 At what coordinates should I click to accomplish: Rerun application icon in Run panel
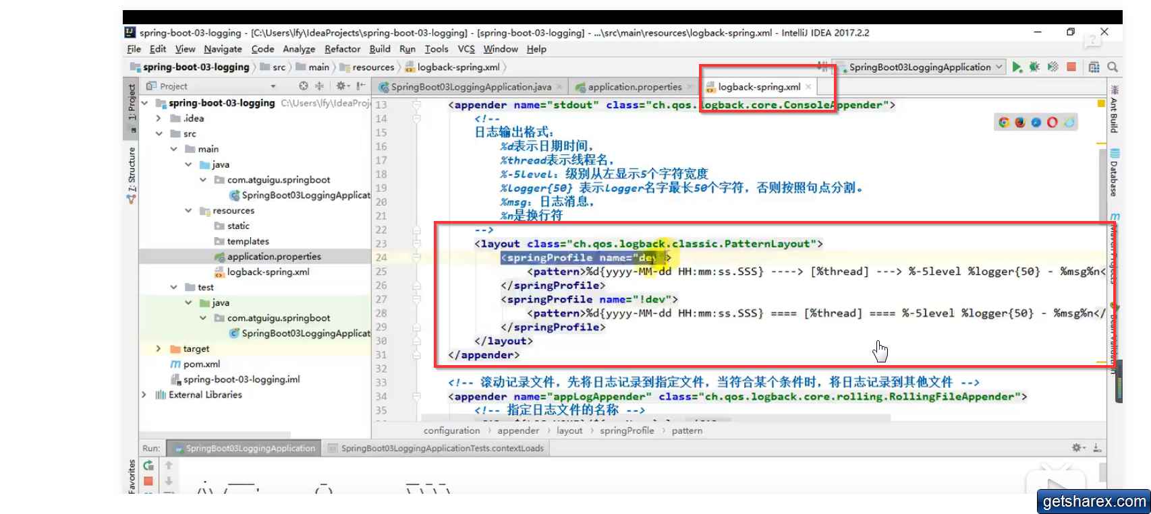pos(148,465)
